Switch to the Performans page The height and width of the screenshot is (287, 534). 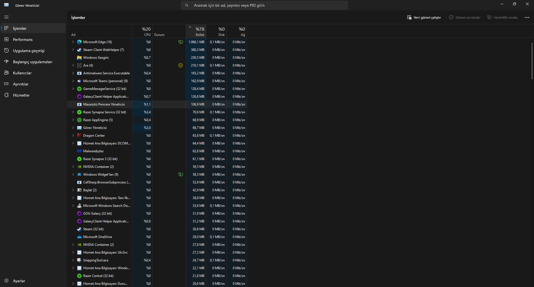tap(33, 40)
